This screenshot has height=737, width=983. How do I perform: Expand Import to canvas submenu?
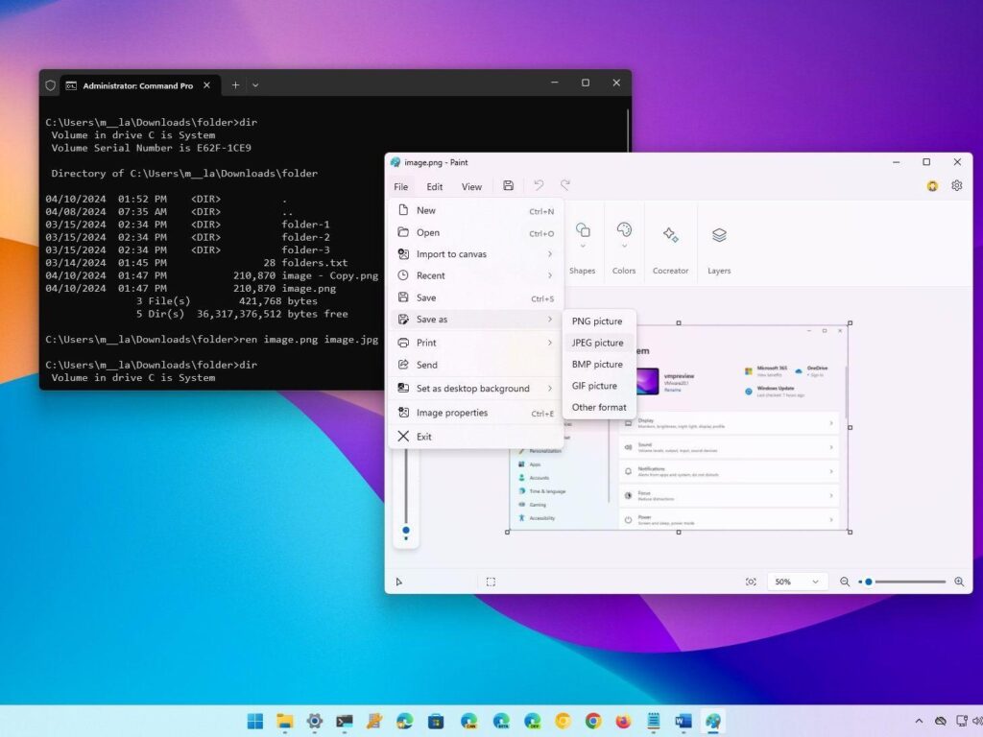(x=476, y=253)
